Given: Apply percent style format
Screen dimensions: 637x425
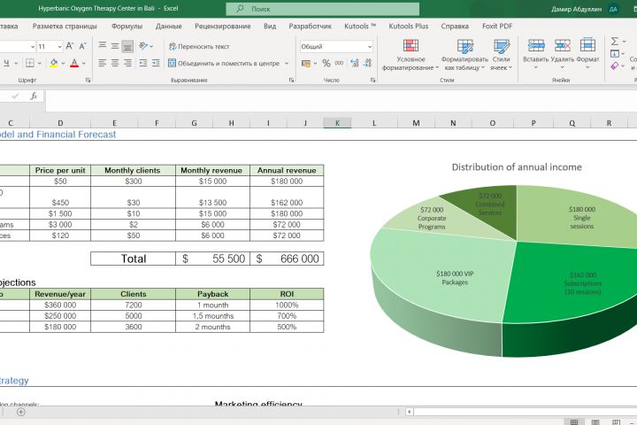Looking at the screenshot, I should (326, 63).
